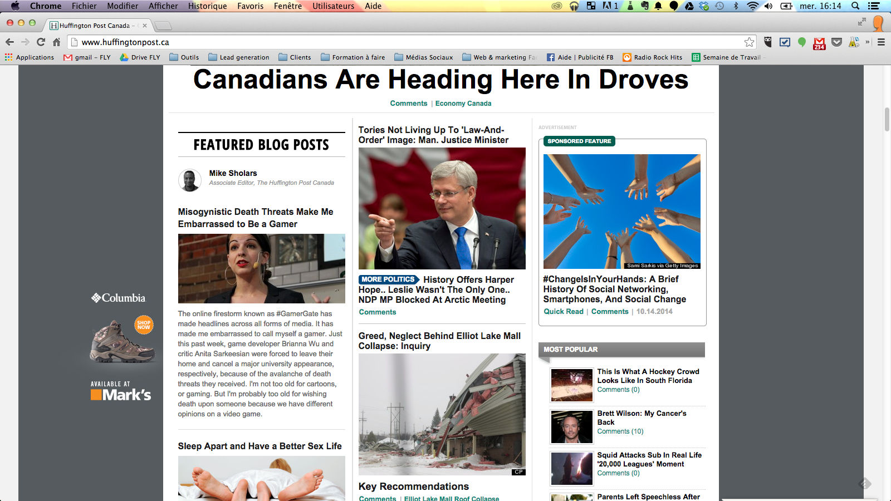This screenshot has height=501, width=891.
Task: Open the Drive FLY bookmark
Action: coord(140,57)
